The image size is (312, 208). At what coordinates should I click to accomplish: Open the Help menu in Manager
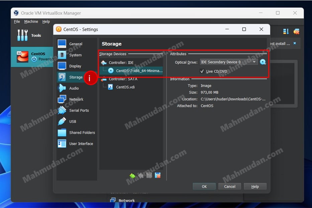(x=46, y=22)
